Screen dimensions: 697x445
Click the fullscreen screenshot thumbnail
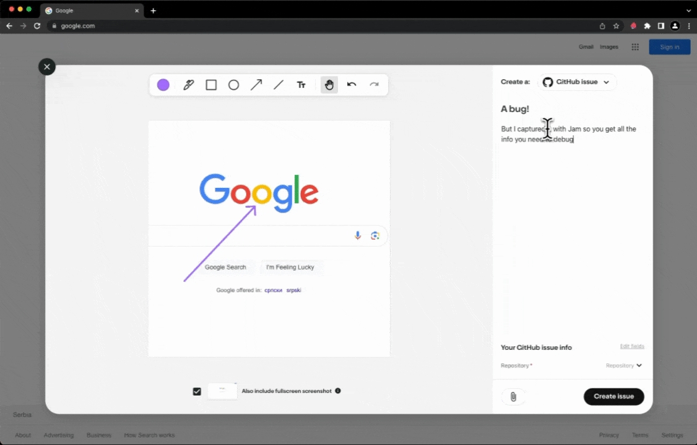222,391
